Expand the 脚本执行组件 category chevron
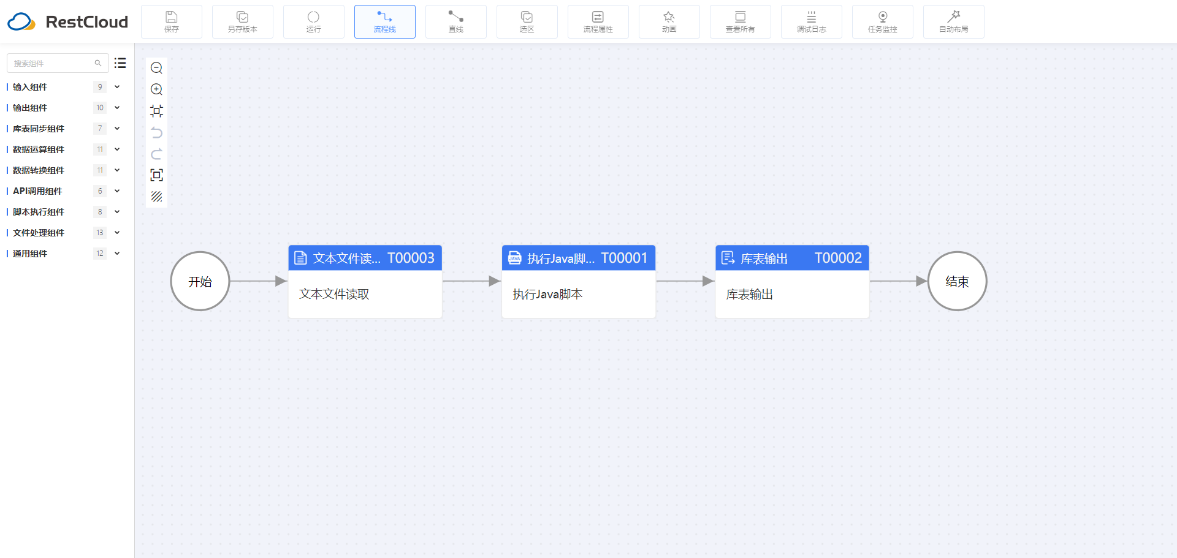1177x558 pixels. click(117, 212)
